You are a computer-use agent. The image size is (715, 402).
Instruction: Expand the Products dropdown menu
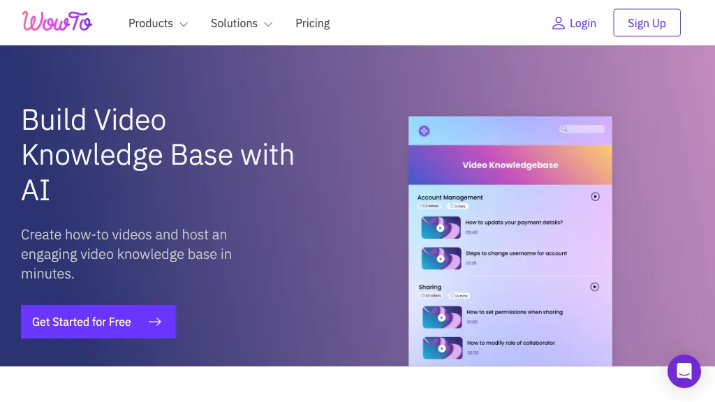click(x=158, y=23)
